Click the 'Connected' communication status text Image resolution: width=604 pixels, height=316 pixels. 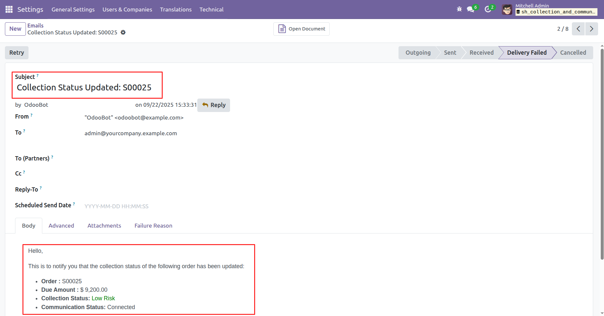[x=121, y=307]
